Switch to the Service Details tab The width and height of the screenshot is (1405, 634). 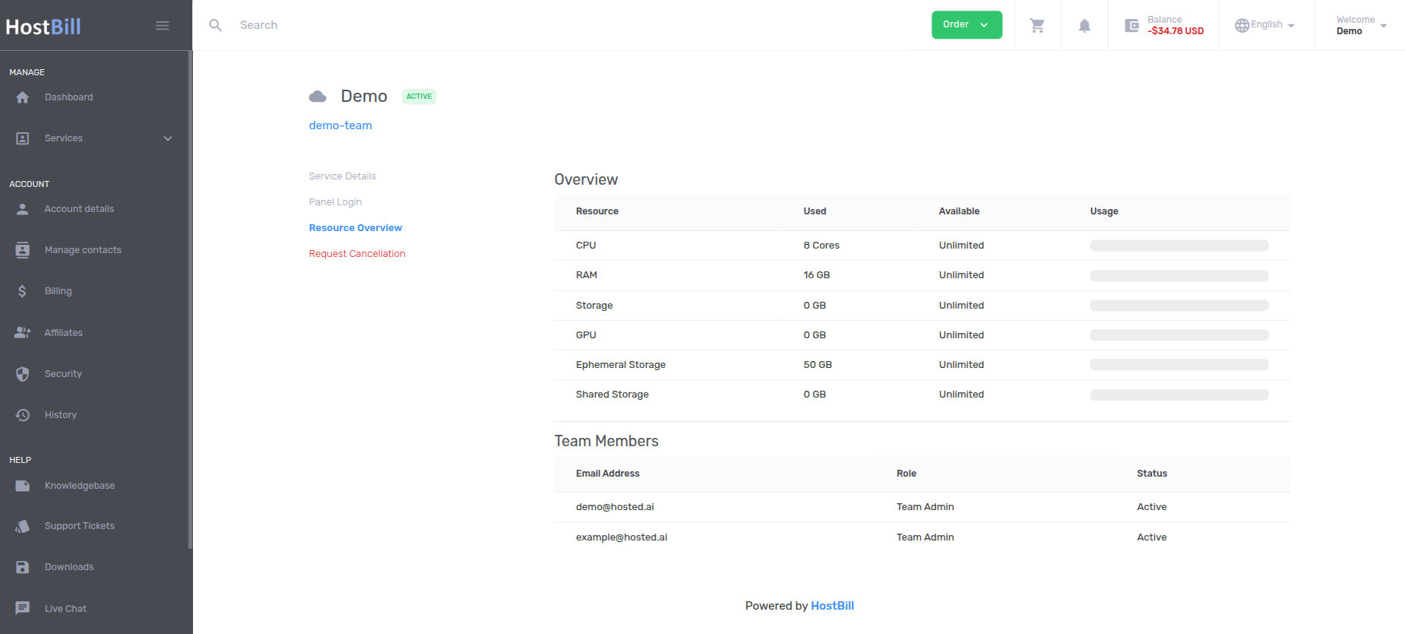coord(342,176)
